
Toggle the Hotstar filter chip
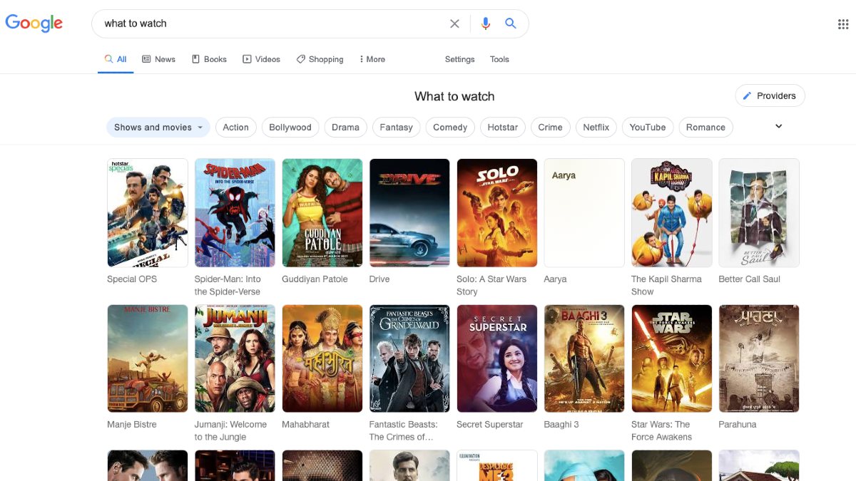click(x=502, y=127)
